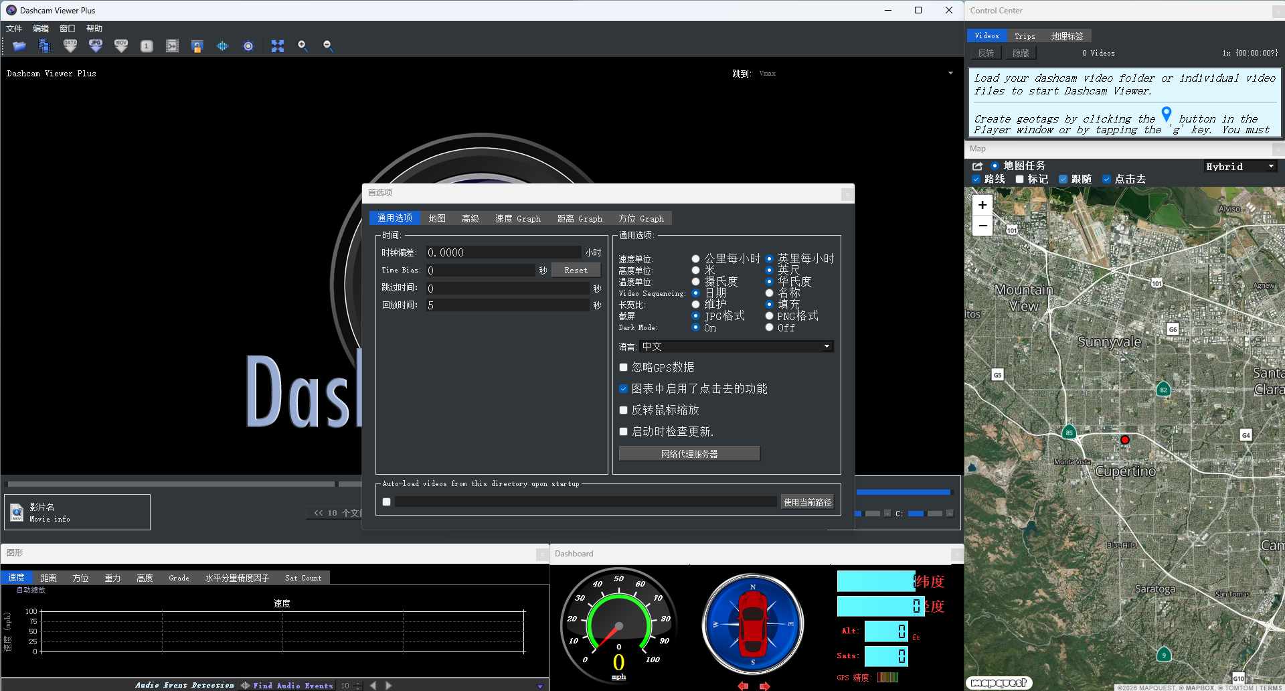Viewport: 1285px width, 691px height.
Task: Click the 时钟偏差 input field
Action: point(503,252)
